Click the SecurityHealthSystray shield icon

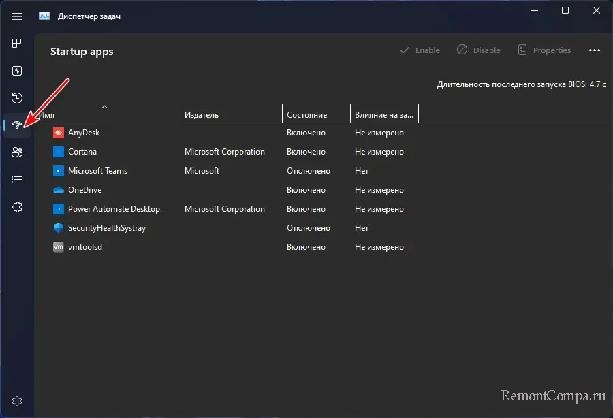click(59, 228)
